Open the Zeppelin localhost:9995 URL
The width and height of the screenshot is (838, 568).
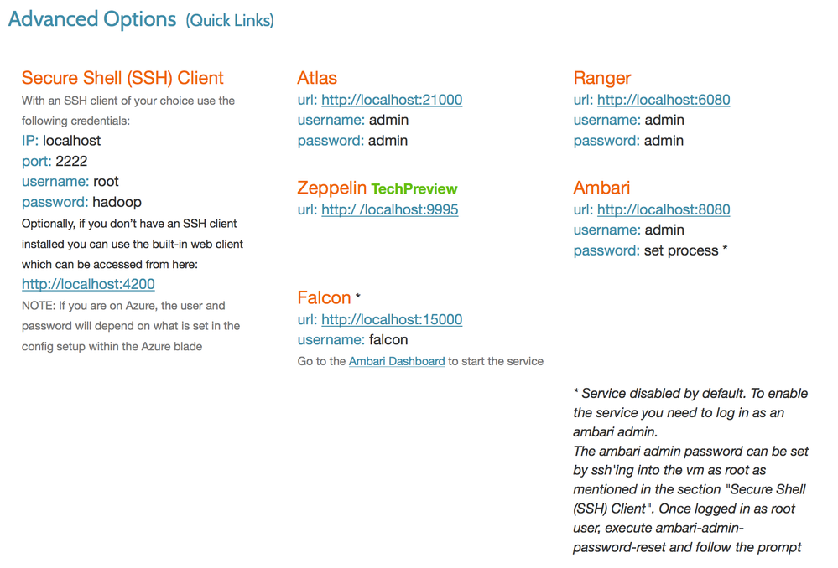click(x=390, y=209)
